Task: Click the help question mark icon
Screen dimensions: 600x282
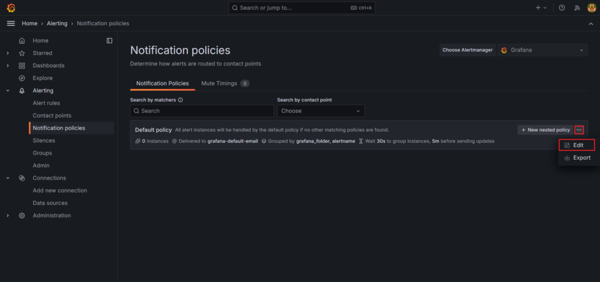Action: (562, 8)
